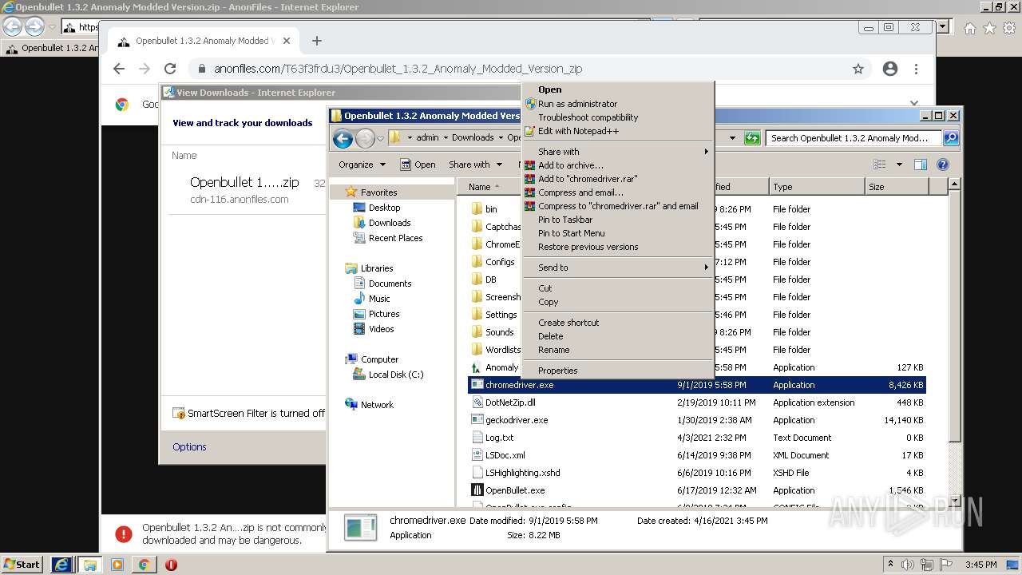The width and height of the screenshot is (1022, 575).
Task: Click the Explorer search magnifier icon
Action: (950, 138)
